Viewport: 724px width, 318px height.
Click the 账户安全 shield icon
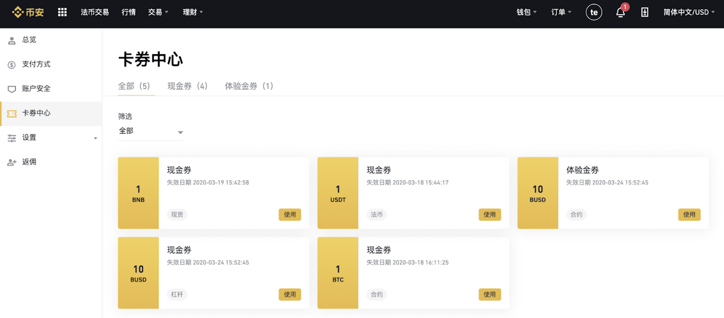pos(12,89)
